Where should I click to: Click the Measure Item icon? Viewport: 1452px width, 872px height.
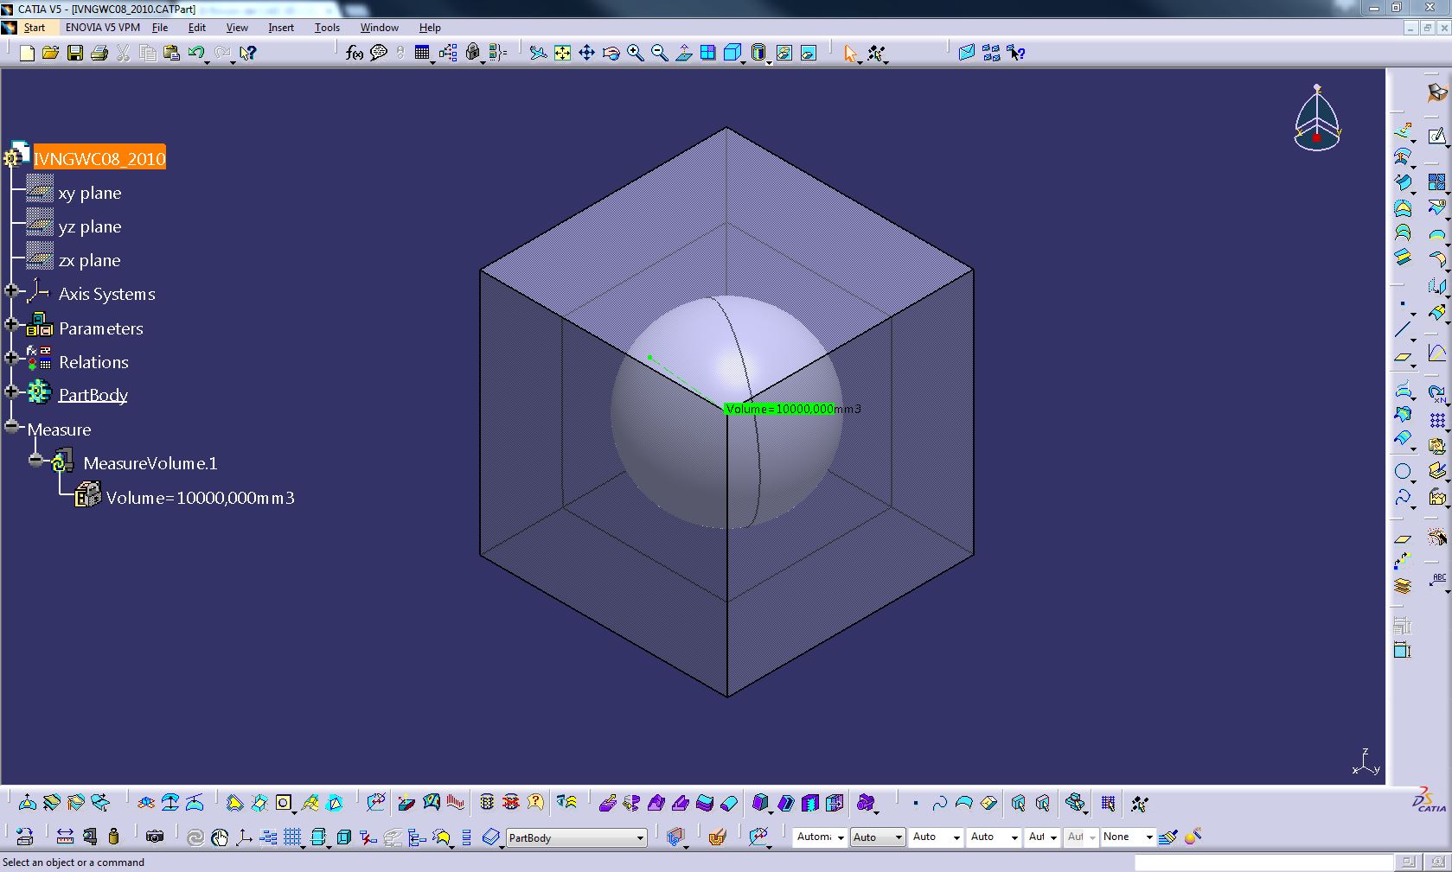click(x=90, y=837)
